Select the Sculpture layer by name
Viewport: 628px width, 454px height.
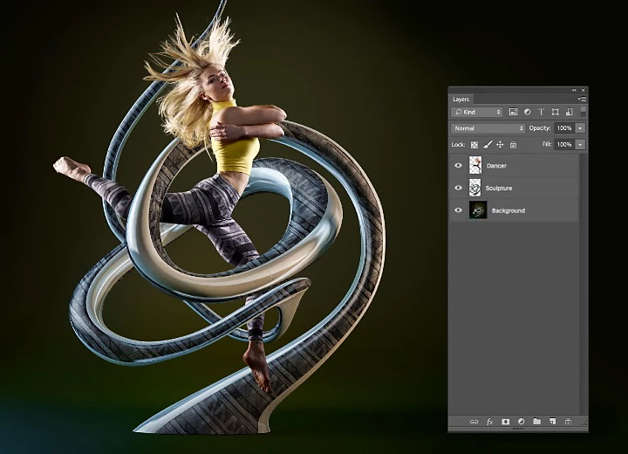click(x=499, y=188)
